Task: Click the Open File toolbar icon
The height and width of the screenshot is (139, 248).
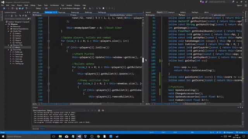Action: (x=17, y=8)
